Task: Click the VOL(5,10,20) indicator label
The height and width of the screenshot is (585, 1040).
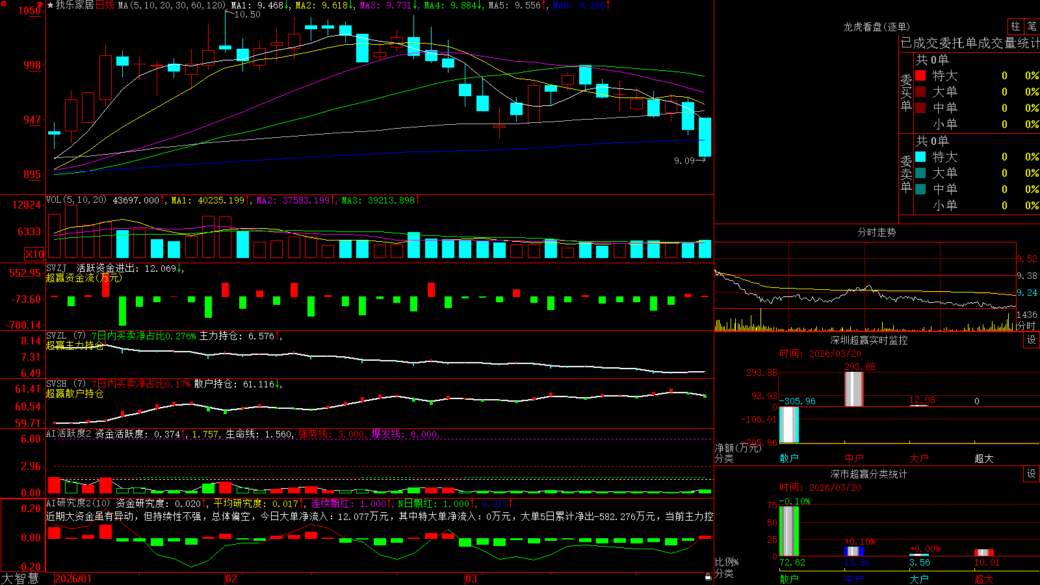Action: (x=76, y=200)
